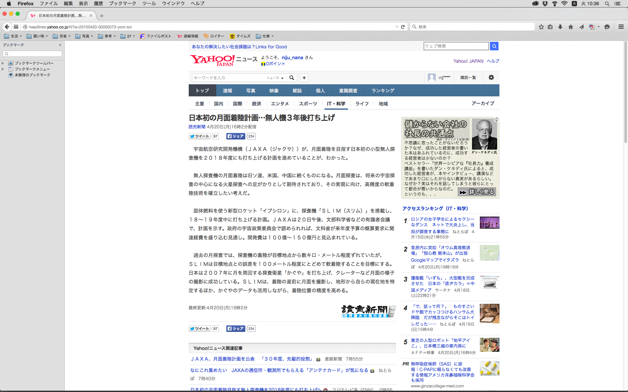Viewport: 628px width, 392px height.
Task: Click the Facebook シェア button below headline
Action: [x=235, y=136]
